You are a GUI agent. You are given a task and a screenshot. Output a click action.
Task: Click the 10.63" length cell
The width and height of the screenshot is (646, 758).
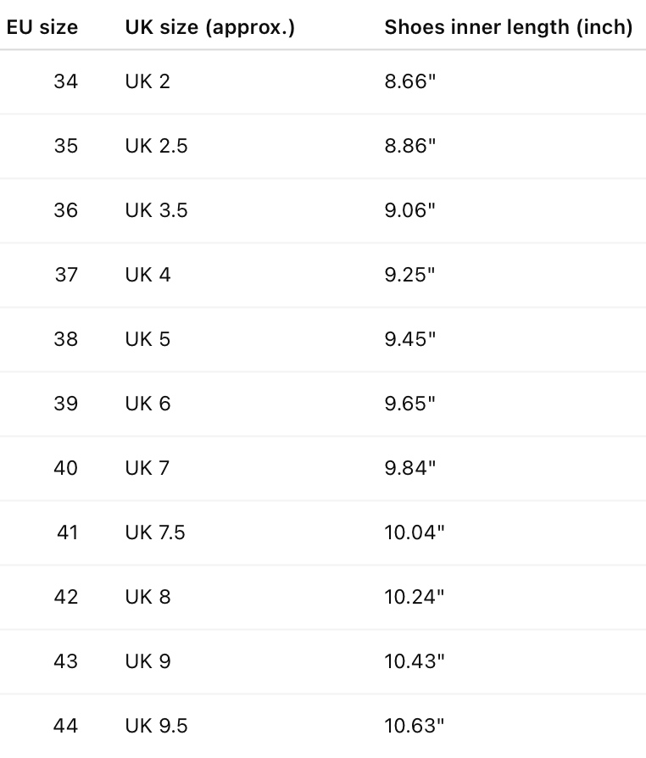point(414,726)
